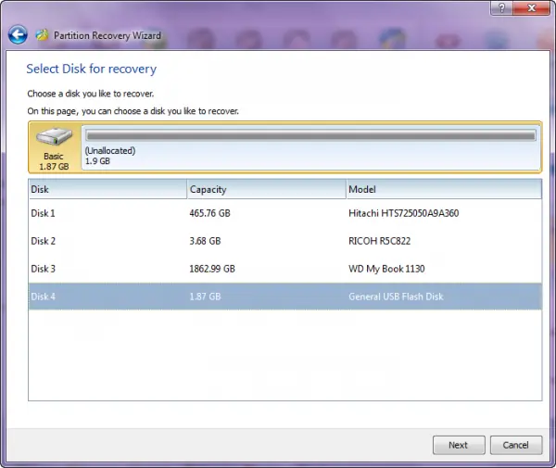Sort by the Model column header
The image size is (556, 468).
click(444, 189)
